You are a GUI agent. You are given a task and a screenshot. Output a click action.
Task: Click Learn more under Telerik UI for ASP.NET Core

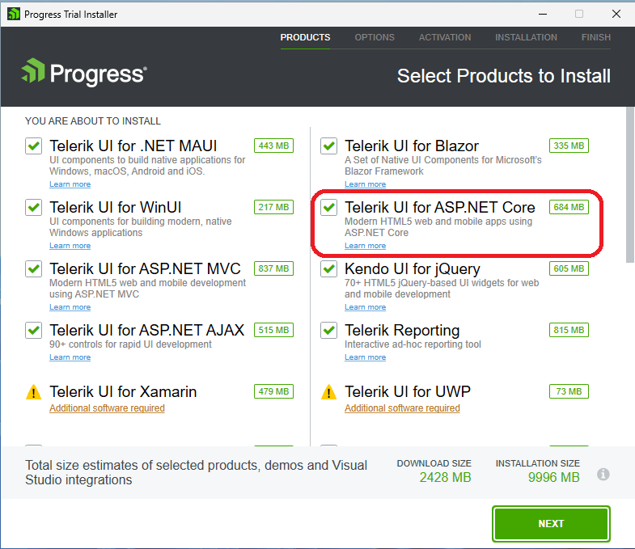366,246
